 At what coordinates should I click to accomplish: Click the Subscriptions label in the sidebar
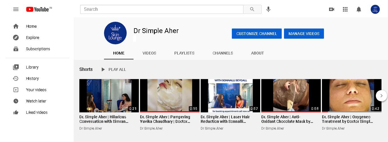[x=38, y=49]
